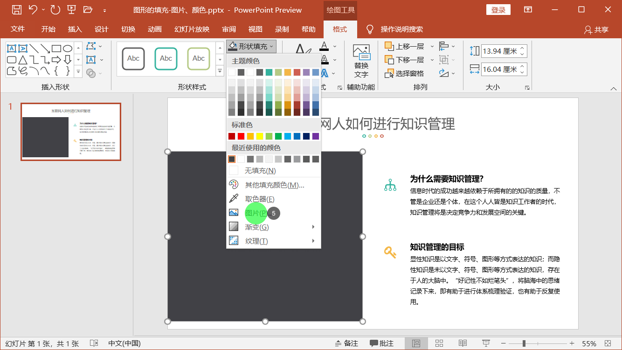Viewport: 622px width, 350px height.
Task: Click the Redo/Repeat icon
Action: 55,9
